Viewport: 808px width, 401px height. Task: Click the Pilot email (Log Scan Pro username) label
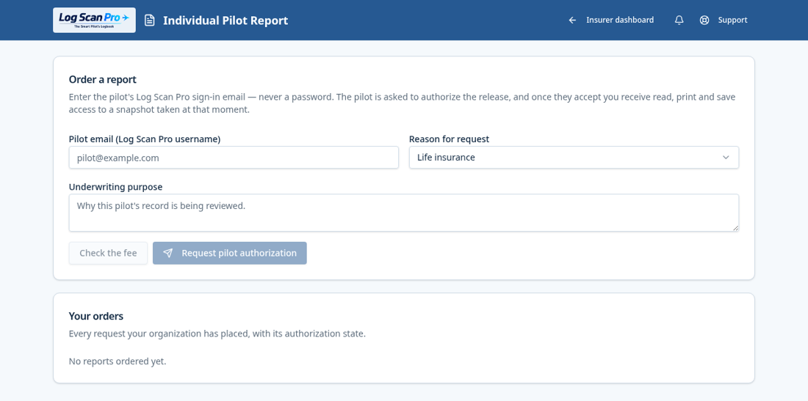pos(145,139)
